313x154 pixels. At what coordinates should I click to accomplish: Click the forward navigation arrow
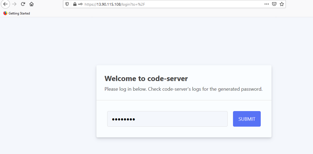click(x=14, y=4)
